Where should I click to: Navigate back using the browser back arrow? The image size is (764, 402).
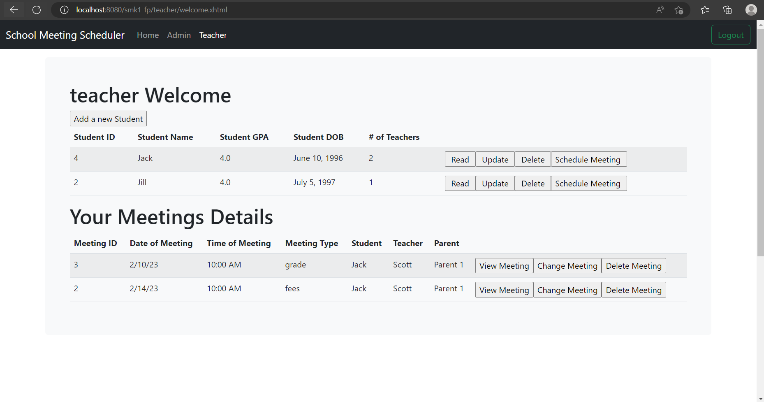[x=14, y=9]
